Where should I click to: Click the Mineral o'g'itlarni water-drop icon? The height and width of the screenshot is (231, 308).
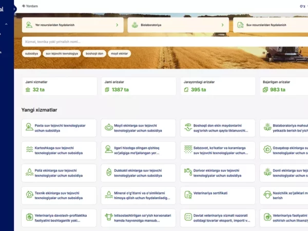pyautogui.click(x=109, y=195)
